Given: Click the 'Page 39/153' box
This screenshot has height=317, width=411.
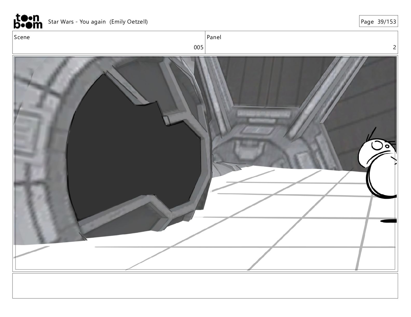Looking at the screenshot, I should point(378,21).
